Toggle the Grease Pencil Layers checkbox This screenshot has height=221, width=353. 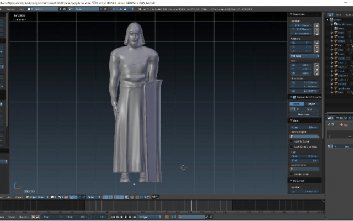(x=294, y=97)
